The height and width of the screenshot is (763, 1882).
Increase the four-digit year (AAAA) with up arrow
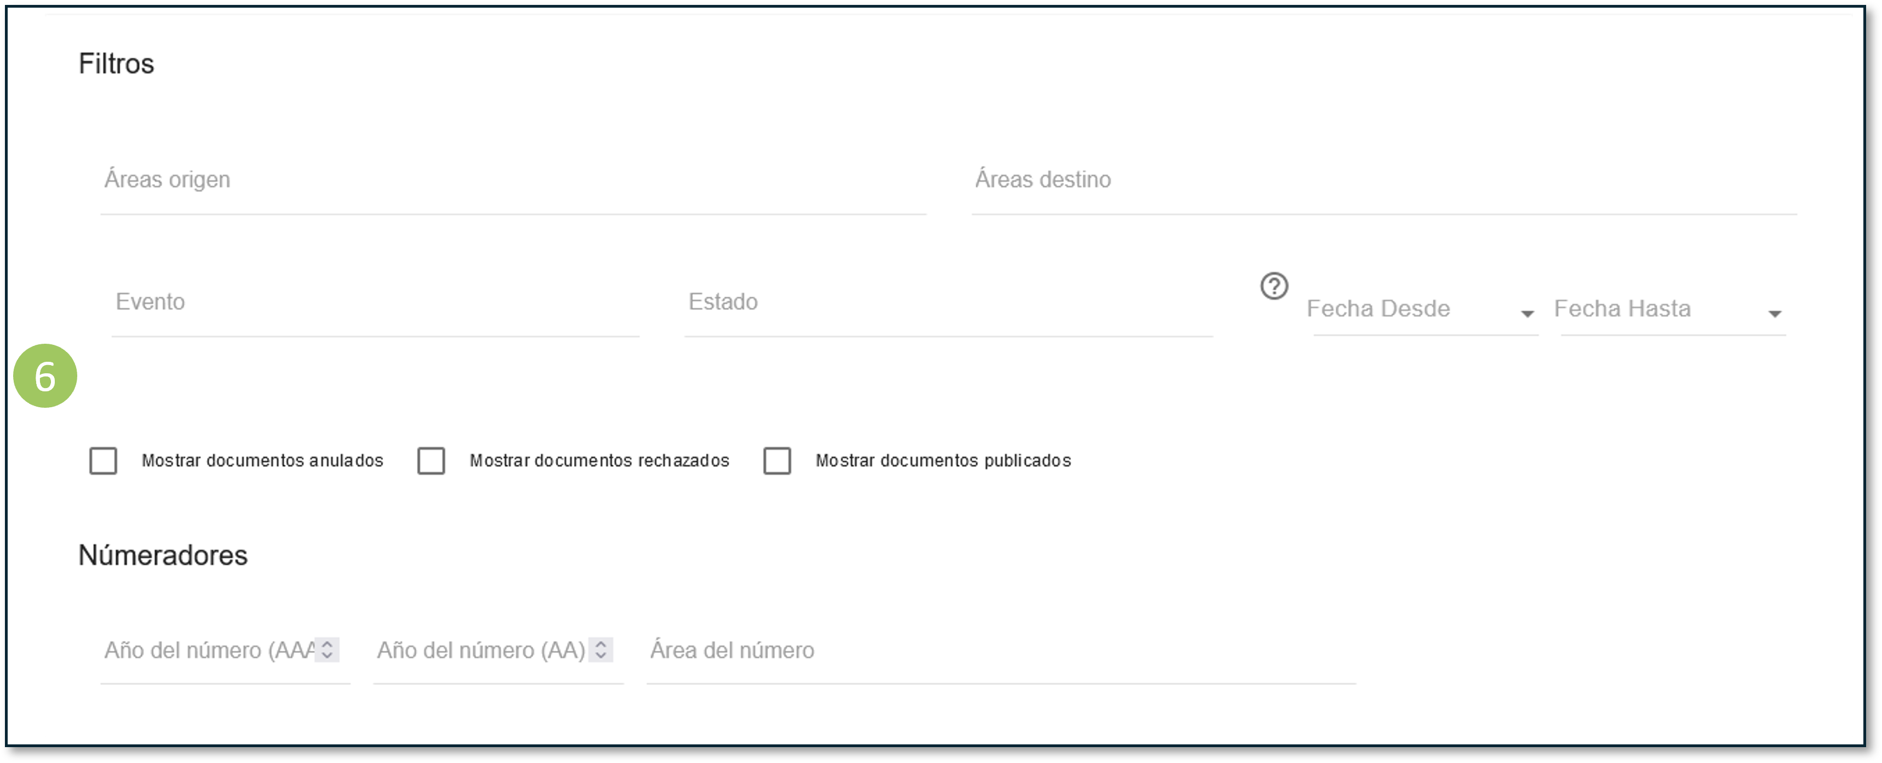[327, 644]
